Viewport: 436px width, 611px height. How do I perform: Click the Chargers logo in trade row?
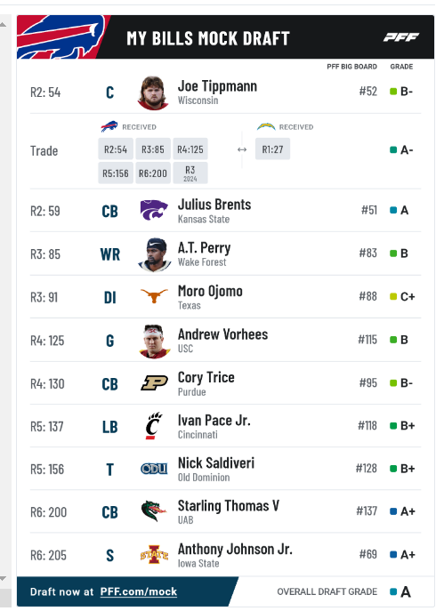click(x=266, y=126)
